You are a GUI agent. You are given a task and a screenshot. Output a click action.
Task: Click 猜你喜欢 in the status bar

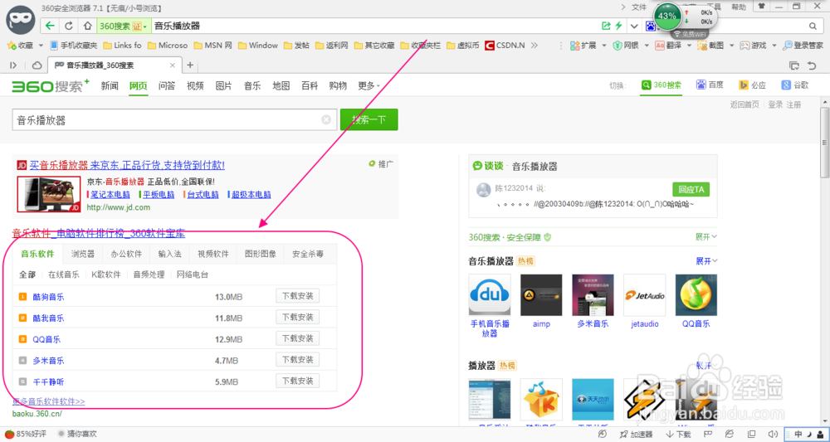77,434
